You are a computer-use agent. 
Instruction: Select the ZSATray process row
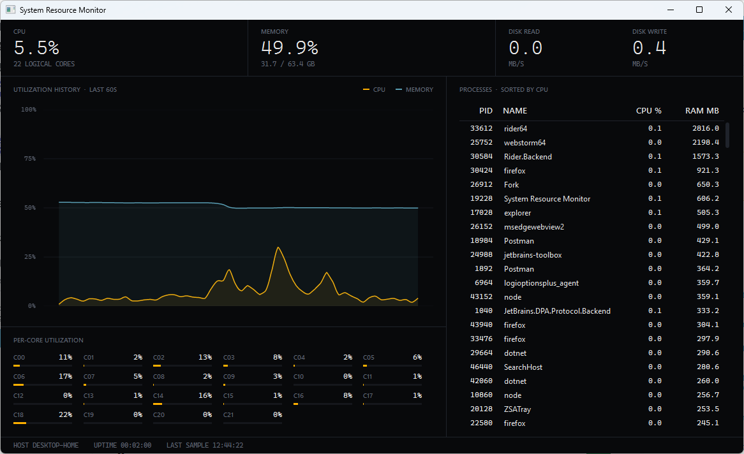tap(593, 409)
